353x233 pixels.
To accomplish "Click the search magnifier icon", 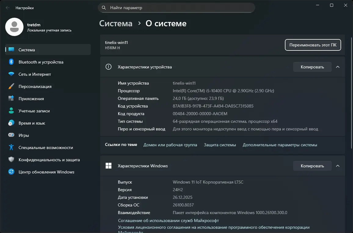I will (x=104, y=8).
